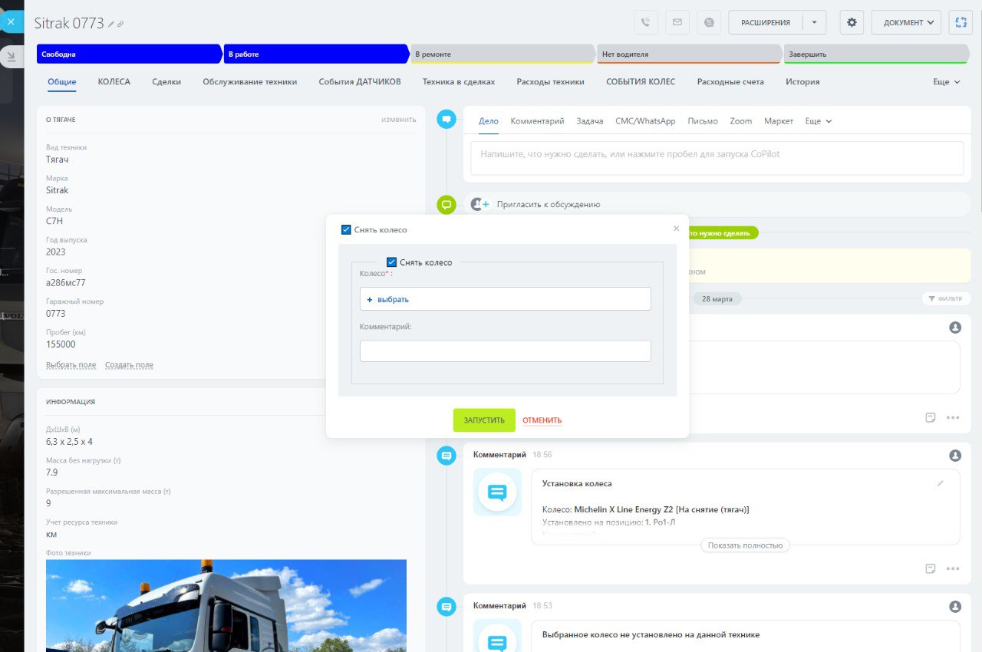Click the user avatar on the 28 марта entry
The width and height of the screenshot is (982, 652).
coord(955,328)
